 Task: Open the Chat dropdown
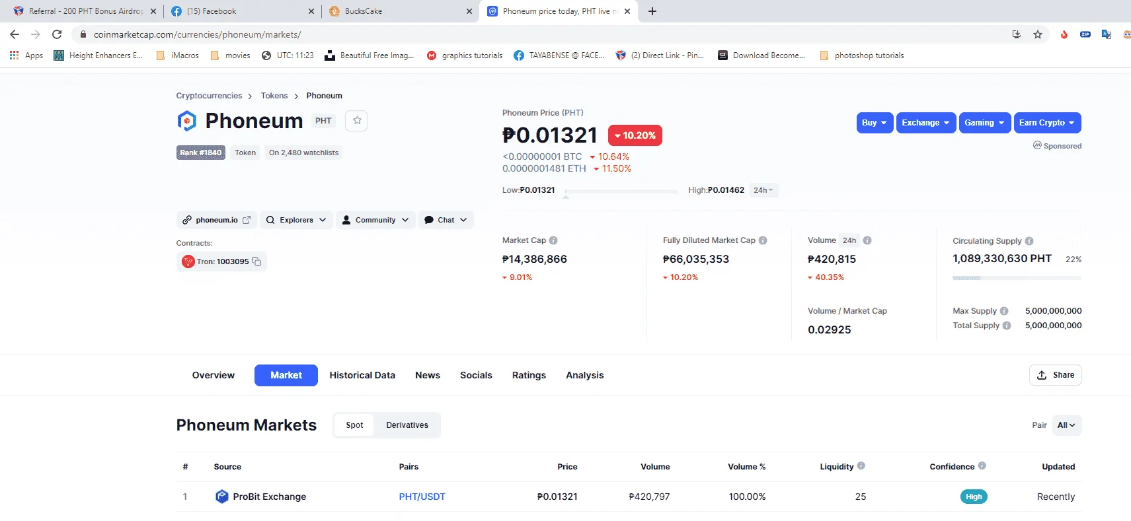(x=446, y=220)
